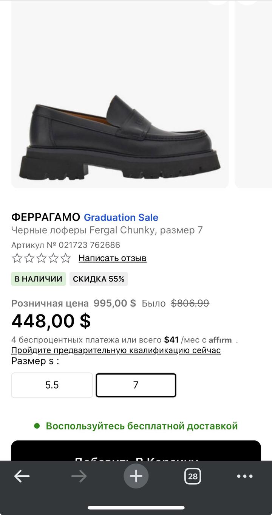The height and width of the screenshot is (515, 272).
Task: Click the "Написать отзыв" link
Action: pyautogui.click(x=113, y=258)
